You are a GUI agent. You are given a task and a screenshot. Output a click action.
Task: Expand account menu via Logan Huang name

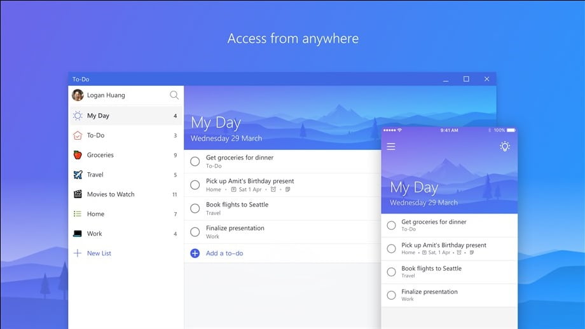pos(106,95)
